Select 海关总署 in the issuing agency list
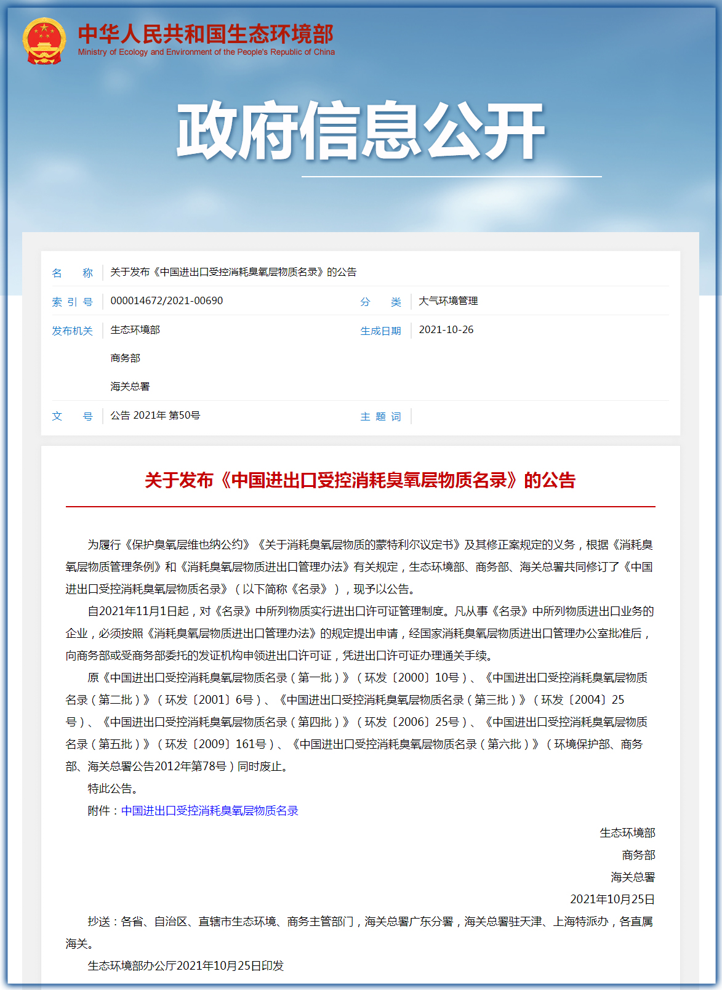 [x=130, y=387]
